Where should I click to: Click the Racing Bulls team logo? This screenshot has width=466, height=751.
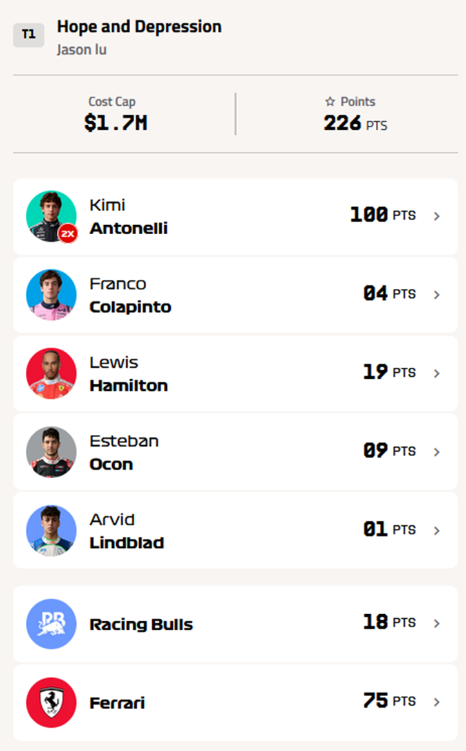point(51,624)
